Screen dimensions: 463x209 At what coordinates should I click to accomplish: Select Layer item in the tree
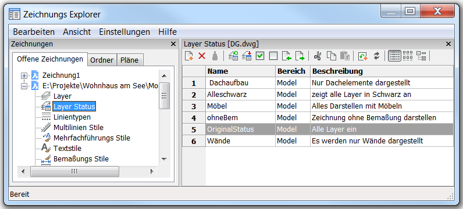click(x=62, y=96)
